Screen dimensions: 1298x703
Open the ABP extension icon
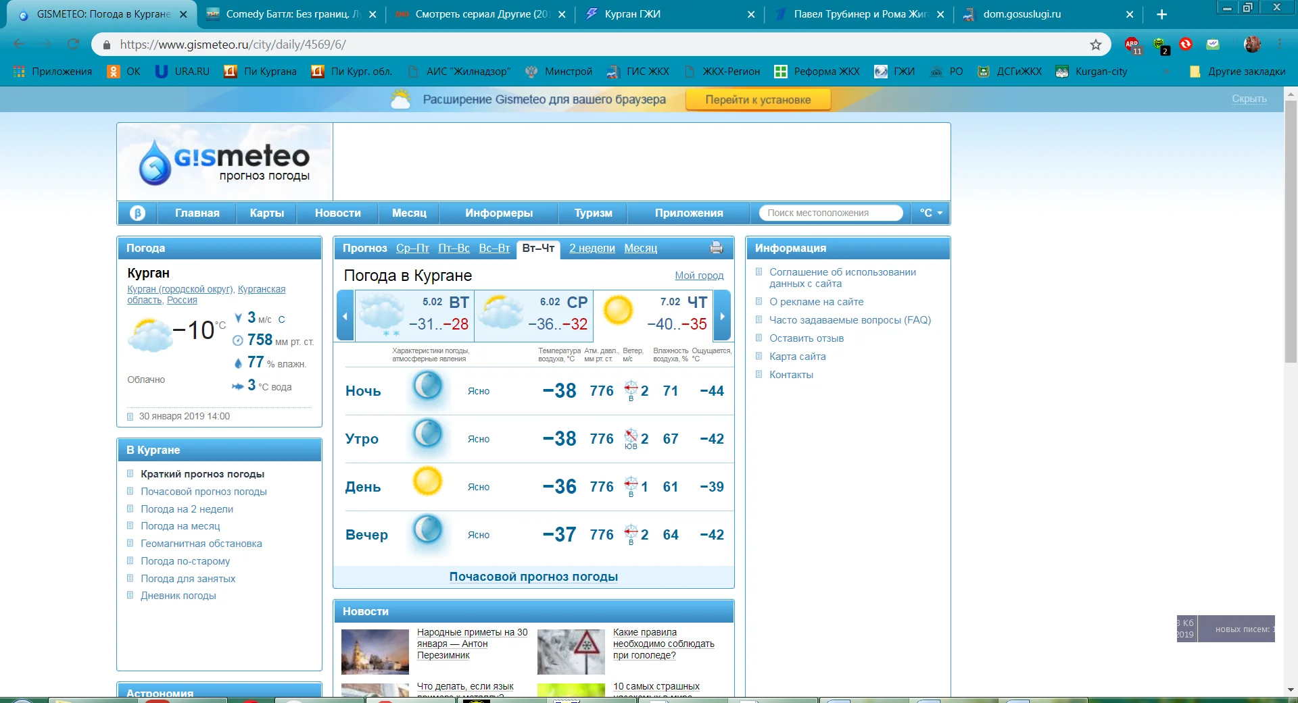point(1132,45)
